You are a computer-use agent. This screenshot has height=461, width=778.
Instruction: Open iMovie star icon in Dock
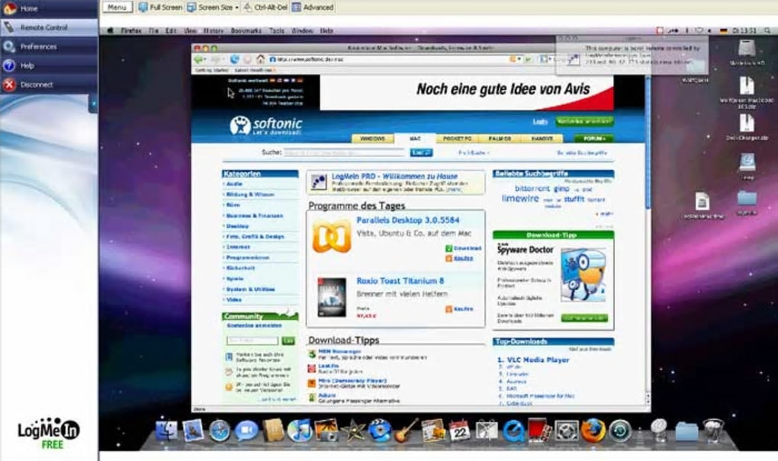[x=353, y=431]
